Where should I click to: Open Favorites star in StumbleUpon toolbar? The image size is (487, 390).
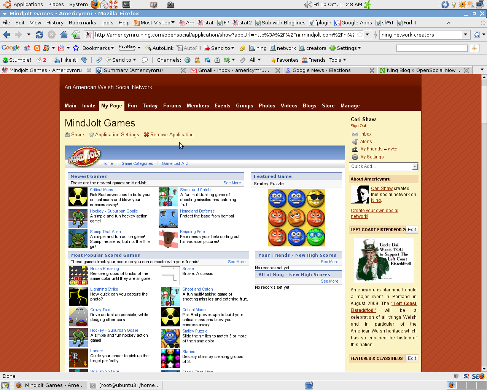(284, 60)
